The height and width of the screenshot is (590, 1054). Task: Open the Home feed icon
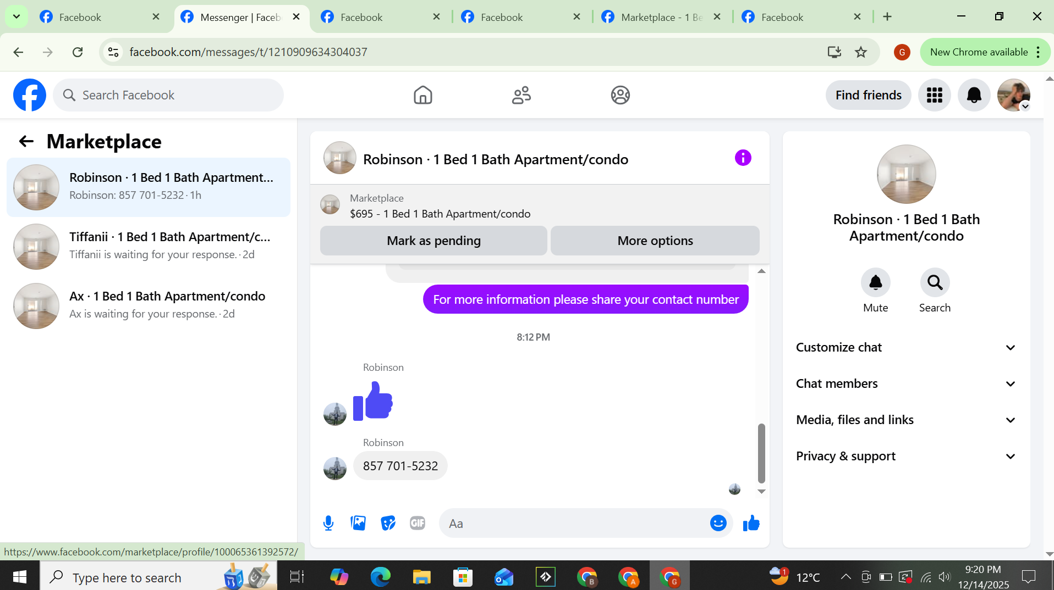(x=422, y=95)
